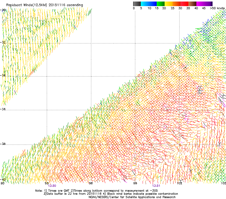Click the -32 latitude axis label
This screenshot has height=199, width=226.
[x=3, y=42]
